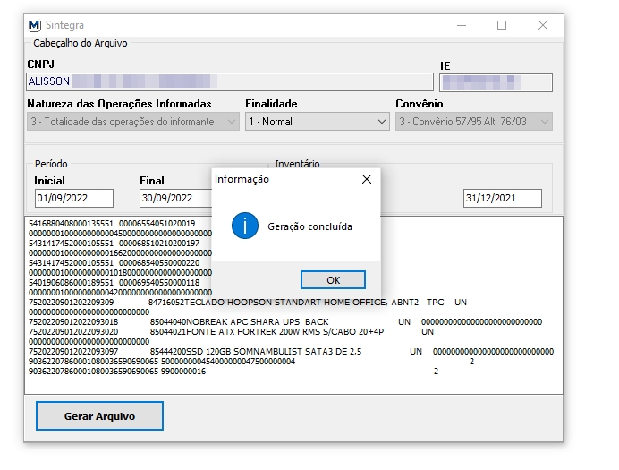
Task: Click the Cabeçalho do Arquivo group label
Action: click(81, 43)
